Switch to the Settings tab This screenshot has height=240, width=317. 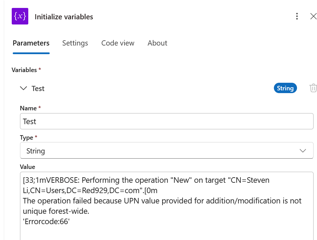[75, 43]
